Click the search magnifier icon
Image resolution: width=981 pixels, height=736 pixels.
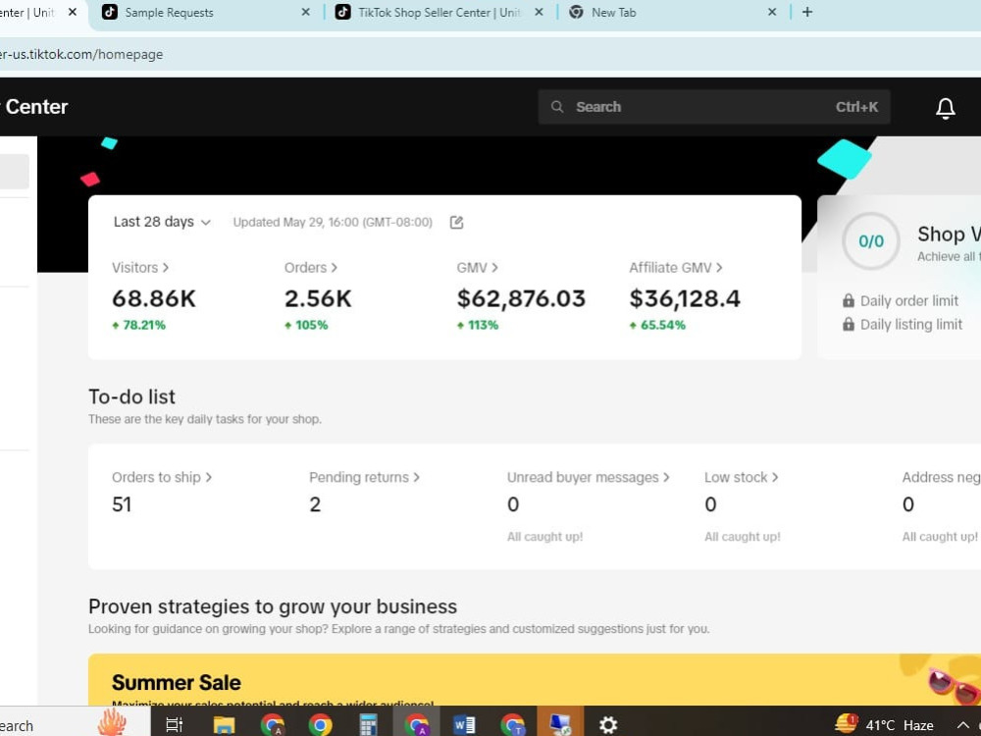557,107
